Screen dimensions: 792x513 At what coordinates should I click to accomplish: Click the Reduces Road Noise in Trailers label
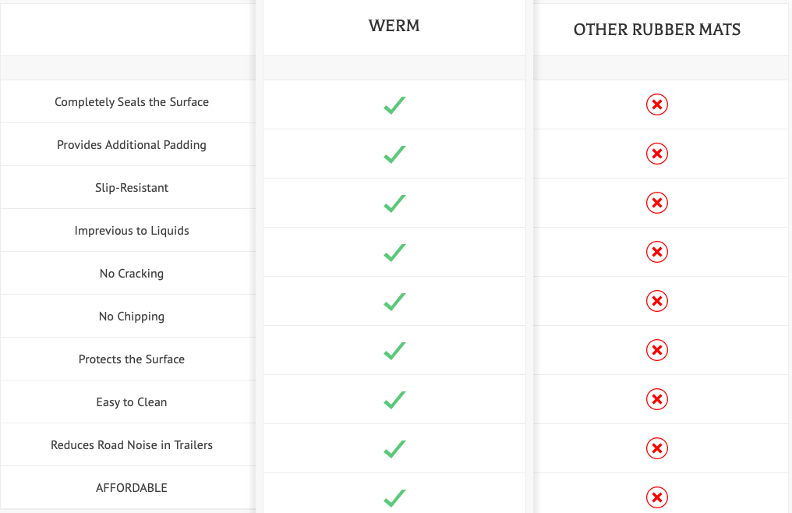131,444
